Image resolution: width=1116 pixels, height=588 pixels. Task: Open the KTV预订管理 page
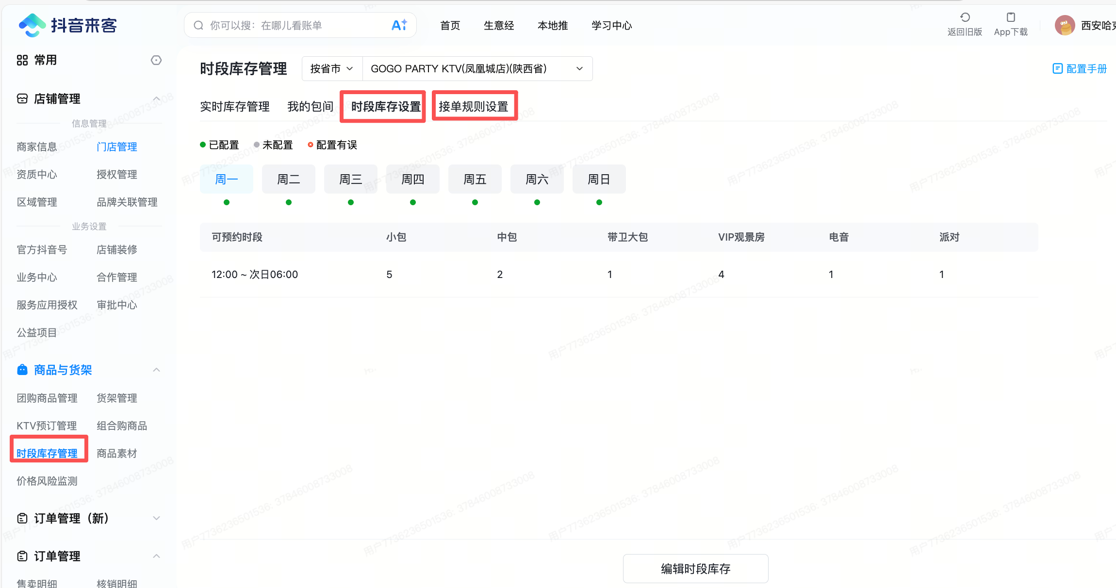[x=47, y=425]
